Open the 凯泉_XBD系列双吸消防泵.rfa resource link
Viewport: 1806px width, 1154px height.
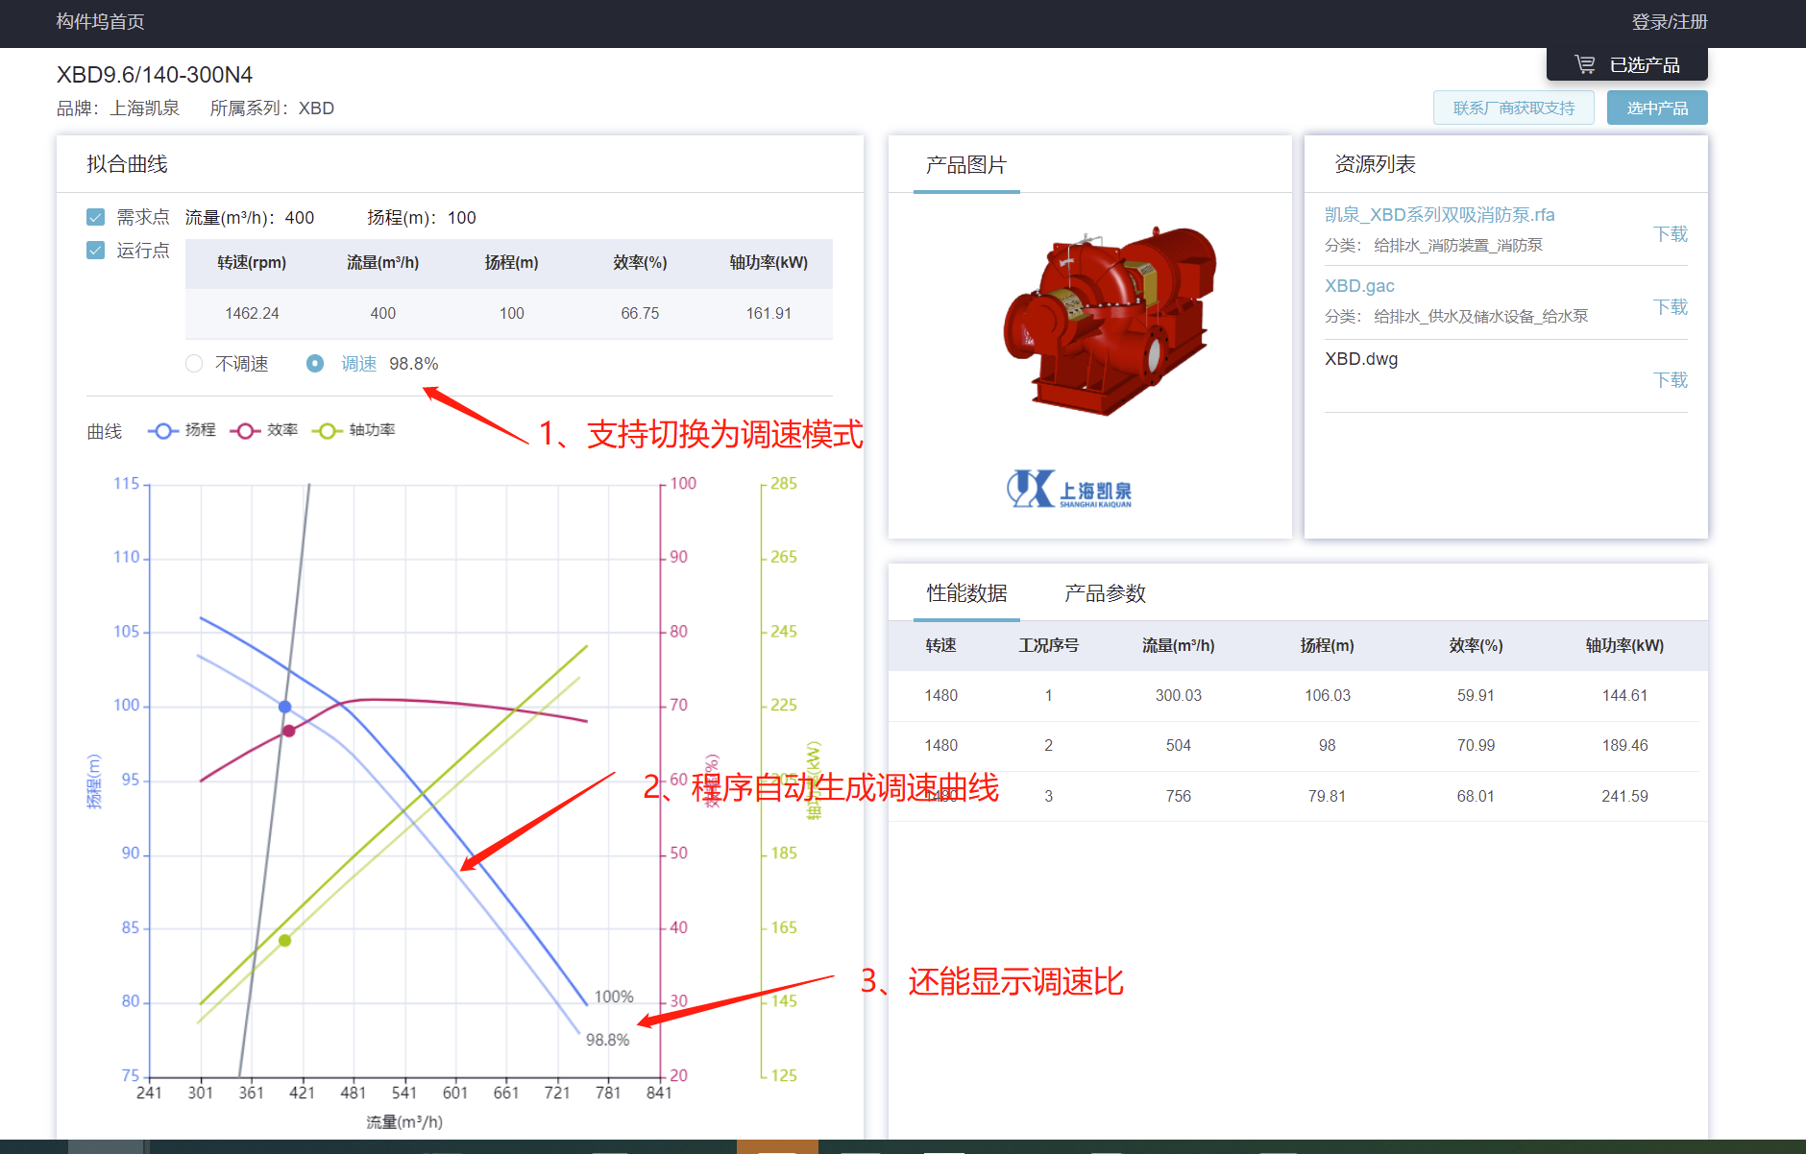[x=1439, y=214]
